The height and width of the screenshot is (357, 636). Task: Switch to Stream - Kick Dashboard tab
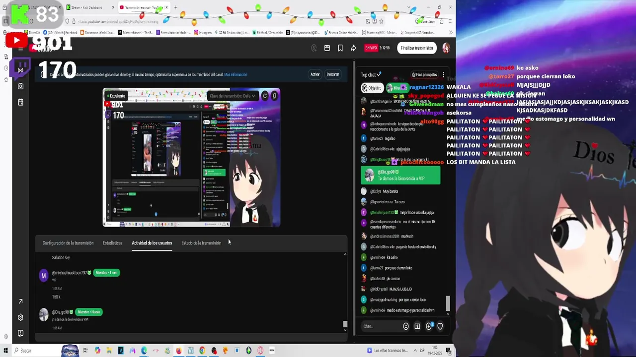coord(86,7)
